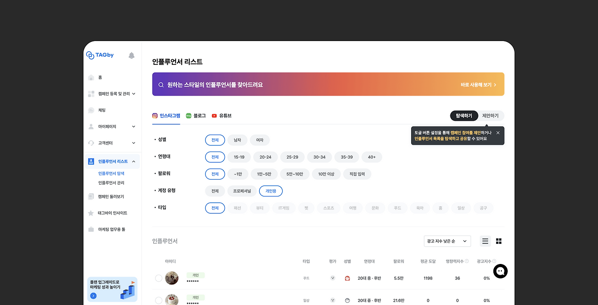Viewport: 598px width, 305px height.
Task: Click 팔로워 value 21.6만
Action: tap(399, 301)
